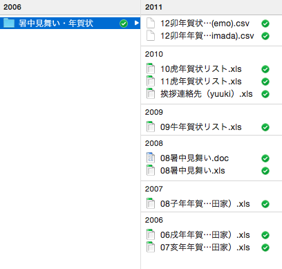Click spreadsheet icon of 挨拶連絡先（yuuki）.xls
The height and width of the screenshot is (269, 282).
(151, 93)
